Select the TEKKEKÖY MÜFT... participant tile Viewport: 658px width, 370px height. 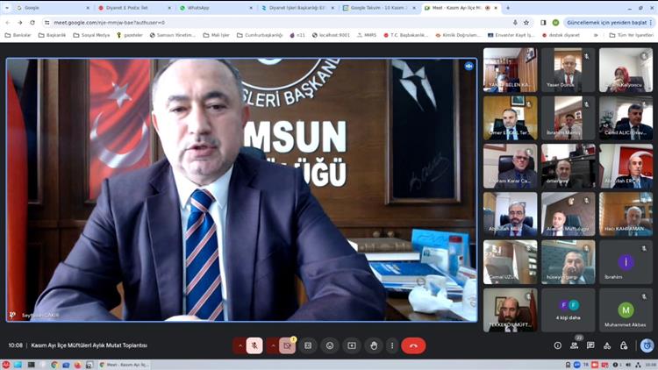click(511, 310)
